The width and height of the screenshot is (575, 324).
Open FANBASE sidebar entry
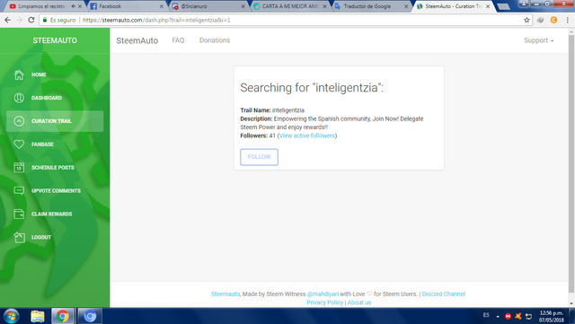point(42,144)
